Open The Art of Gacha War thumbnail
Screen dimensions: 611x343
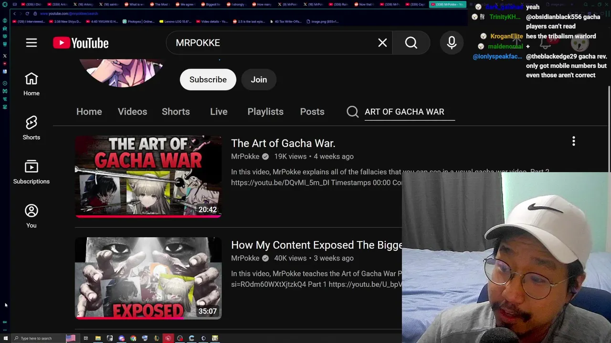click(x=148, y=176)
